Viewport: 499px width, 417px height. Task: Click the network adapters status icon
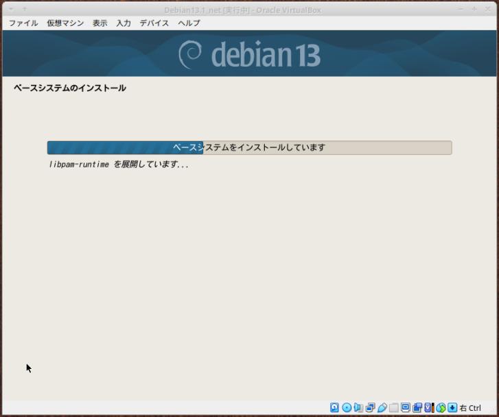tap(370, 407)
